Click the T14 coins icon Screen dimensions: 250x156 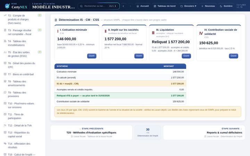click(x=5, y=144)
